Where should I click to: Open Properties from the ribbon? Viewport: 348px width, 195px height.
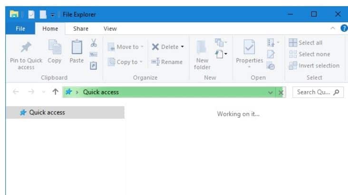click(x=249, y=47)
